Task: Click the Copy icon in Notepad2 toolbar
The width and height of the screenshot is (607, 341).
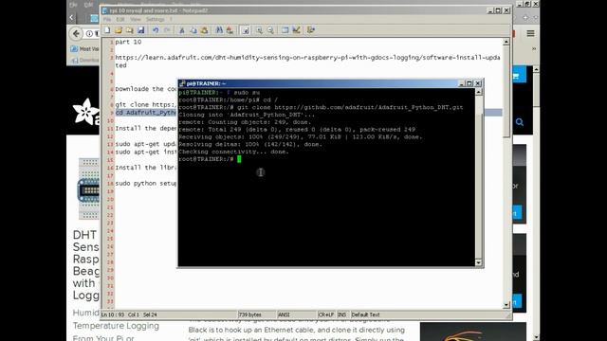Action: coord(193,30)
